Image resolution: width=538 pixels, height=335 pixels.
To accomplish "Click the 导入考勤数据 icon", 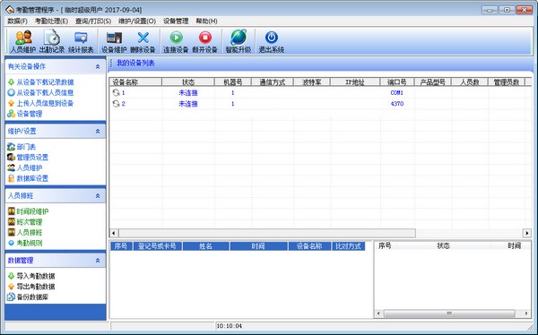I will 11,276.
